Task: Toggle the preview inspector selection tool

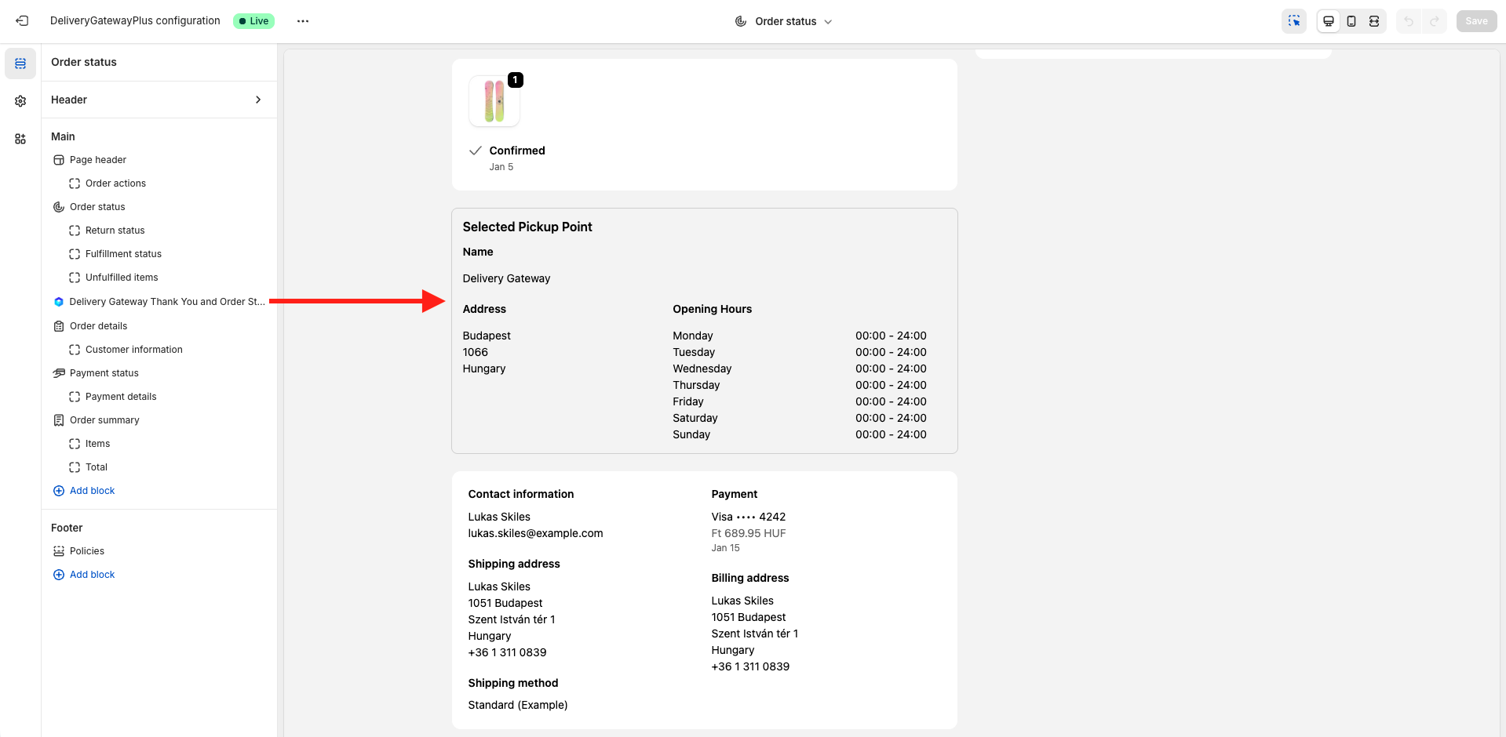Action: coord(1294,21)
